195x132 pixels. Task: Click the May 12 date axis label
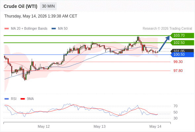pyautogui.click(x=44, y=126)
